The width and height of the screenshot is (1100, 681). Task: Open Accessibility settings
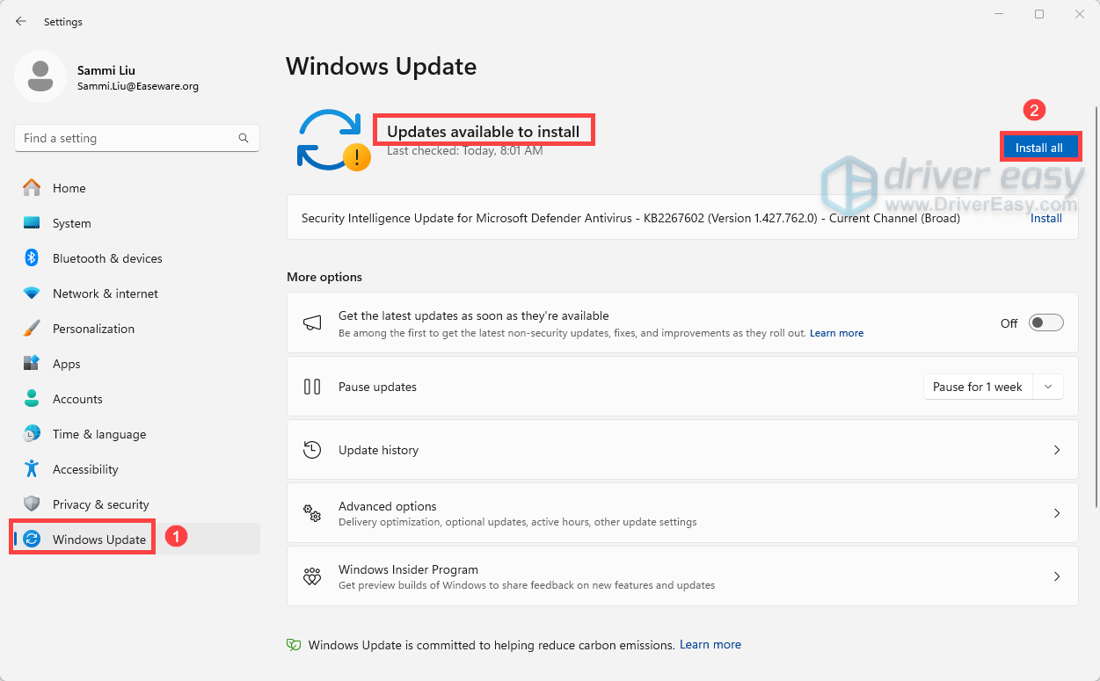[x=137, y=469]
